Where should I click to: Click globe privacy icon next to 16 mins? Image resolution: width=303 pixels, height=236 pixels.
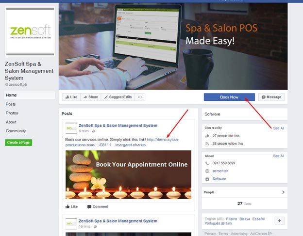click(x=95, y=227)
